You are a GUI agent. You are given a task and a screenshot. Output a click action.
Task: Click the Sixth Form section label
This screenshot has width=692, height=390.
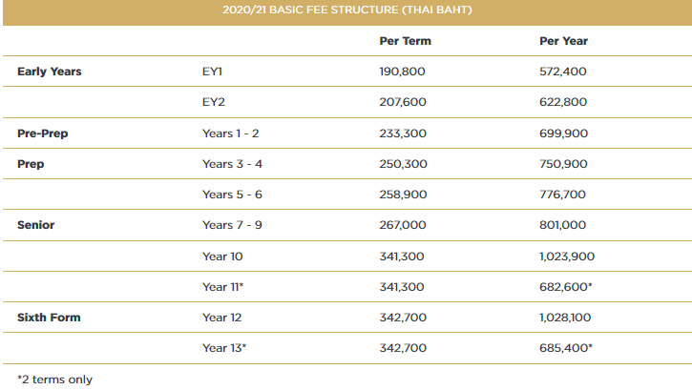[49, 317]
